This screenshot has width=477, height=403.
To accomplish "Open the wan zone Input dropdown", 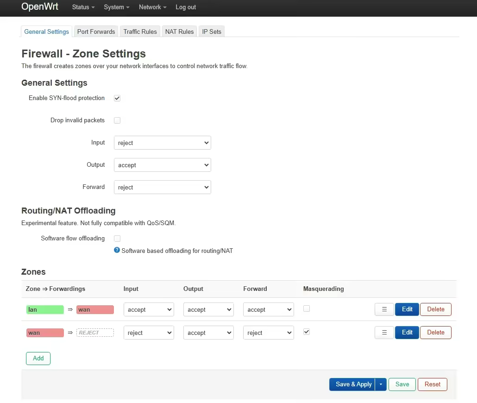I will pyautogui.click(x=149, y=333).
